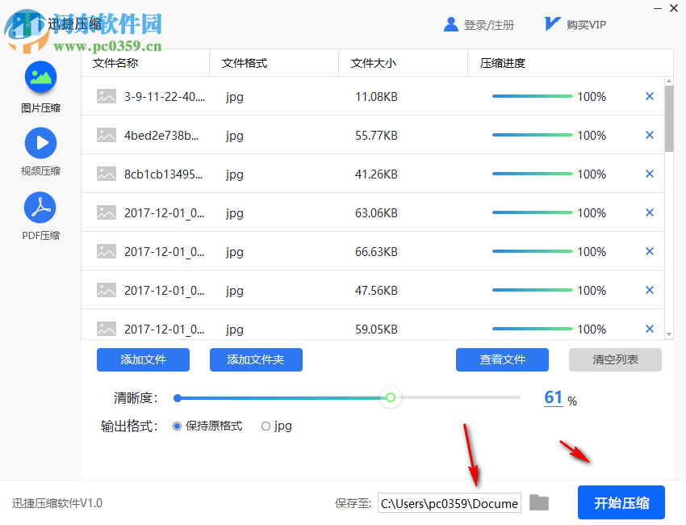Remove file 4bed2e738b from the list
Image resolution: width=686 pixels, height=525 pixels.
point(650,135)
